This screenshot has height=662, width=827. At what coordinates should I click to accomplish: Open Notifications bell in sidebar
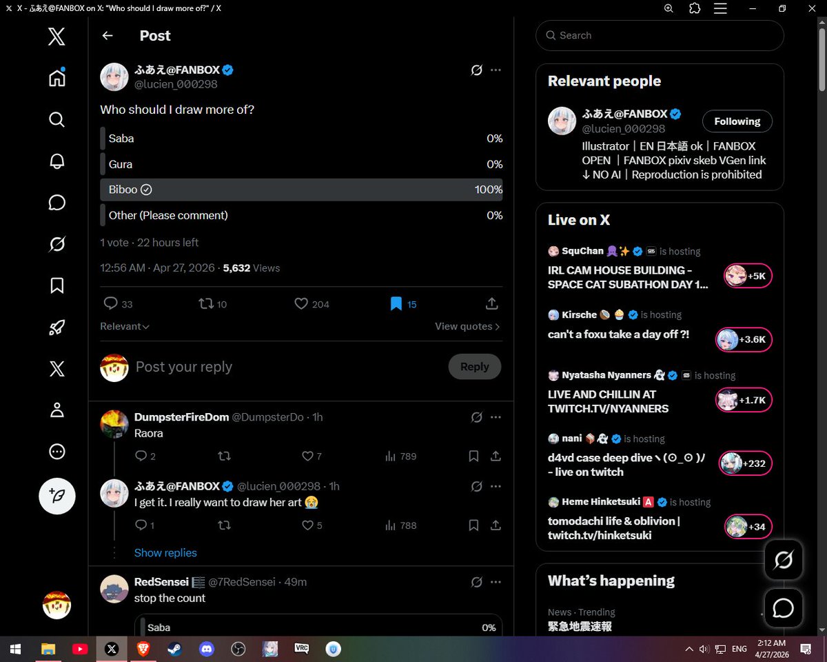click(57, 161)
